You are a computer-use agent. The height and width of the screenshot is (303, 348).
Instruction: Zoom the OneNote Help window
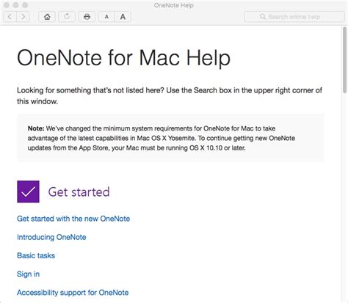(25, 5)
